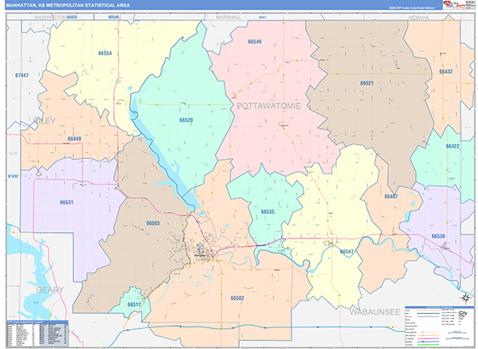Select ZIP code label 67447
This screenshot has width=478, height=349.
coord(22,76)
